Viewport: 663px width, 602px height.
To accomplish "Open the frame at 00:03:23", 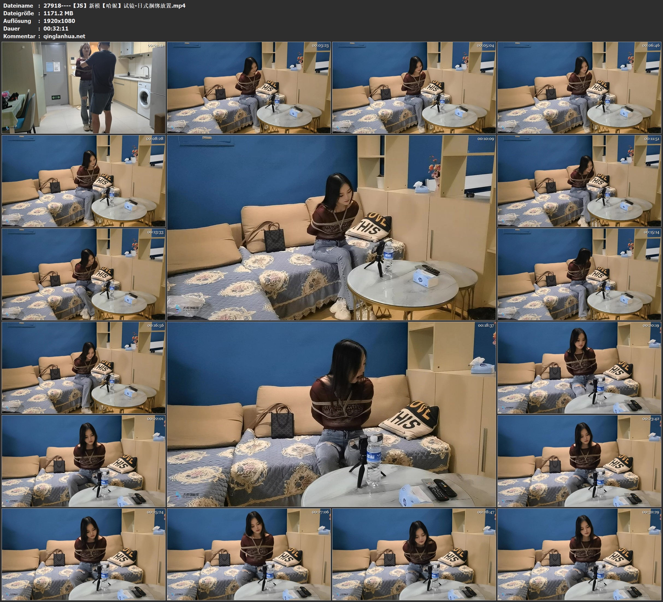I will pos(249,87).
